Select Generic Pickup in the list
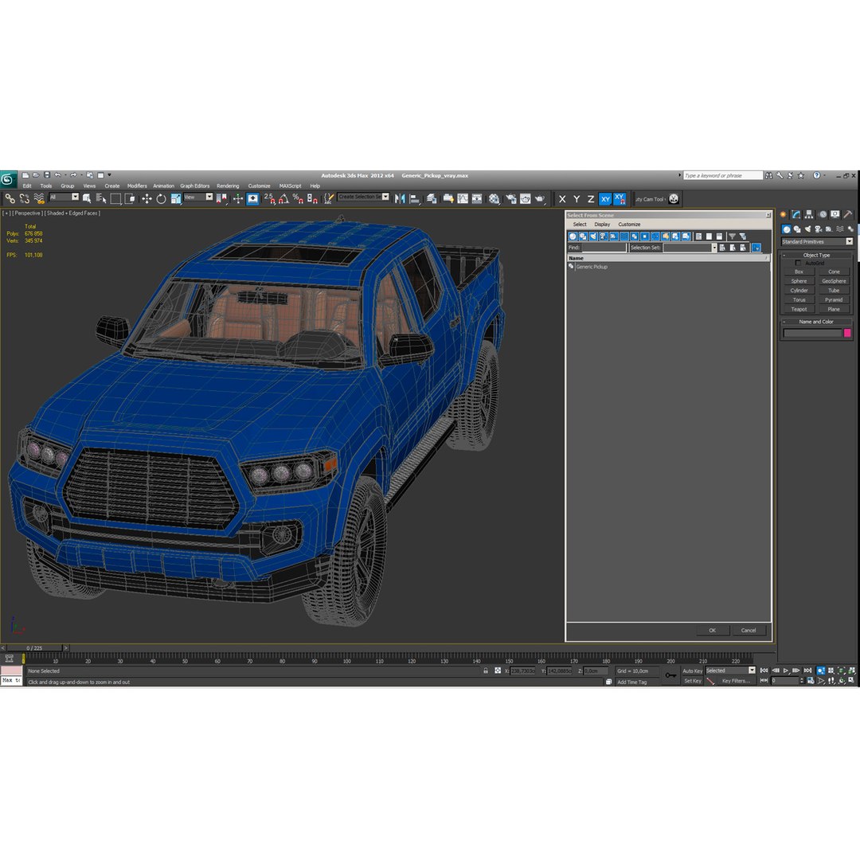The width and height of the screenshot is (860, 860). coord(591,267)
